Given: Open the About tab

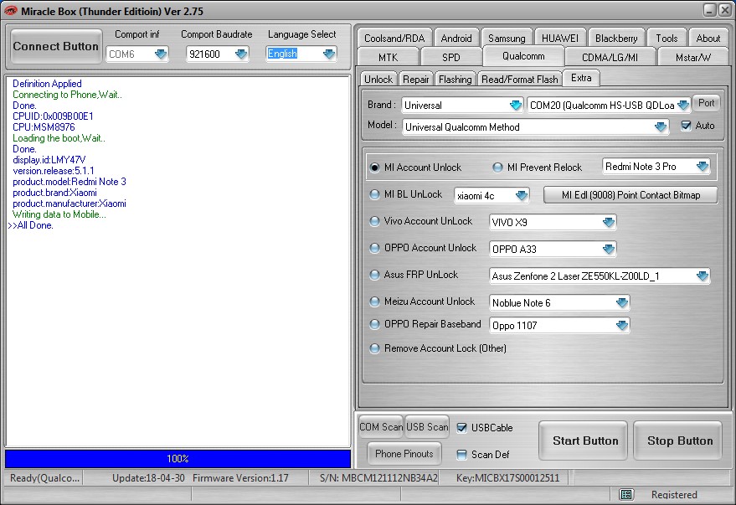Looking at the screenshot, I should click(x=708, y=38).
